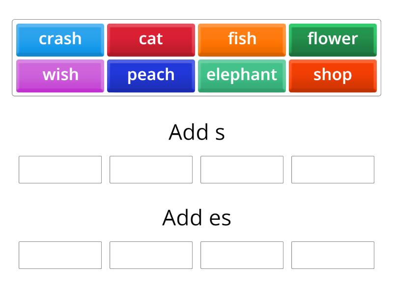Click the first empty box under "Add s"
393x295 pixels.
click(60, 170)
